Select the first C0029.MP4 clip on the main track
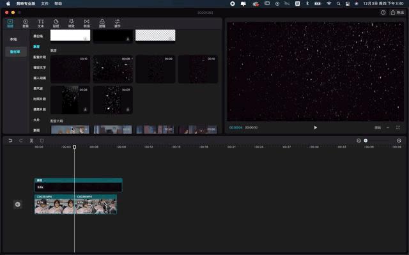The height and width of the screenshot is (255, 409). click(54, 205)
